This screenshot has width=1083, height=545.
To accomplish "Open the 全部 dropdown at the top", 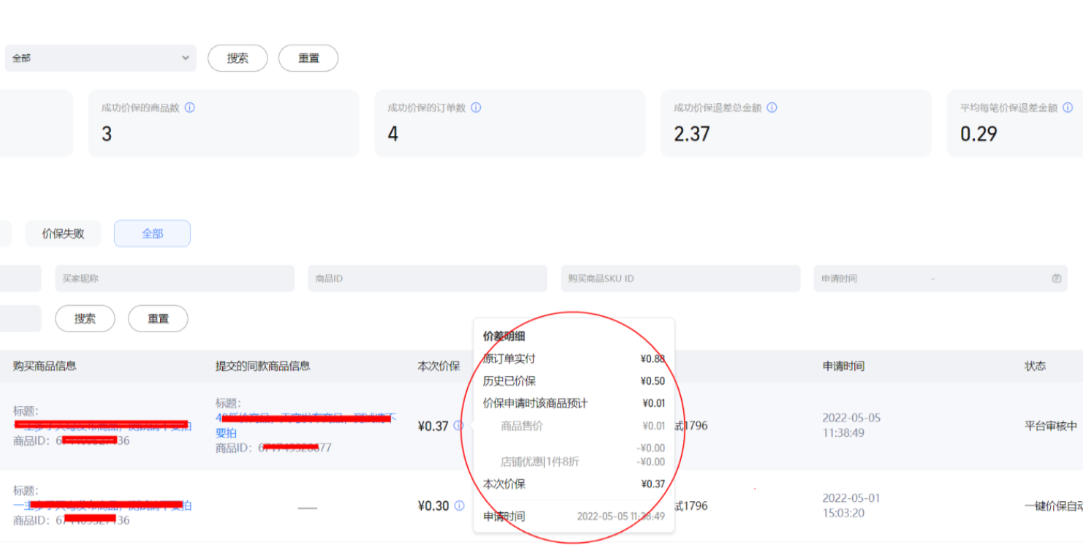I will (x=100, y=58).
